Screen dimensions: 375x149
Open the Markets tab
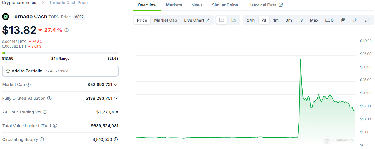174,5
